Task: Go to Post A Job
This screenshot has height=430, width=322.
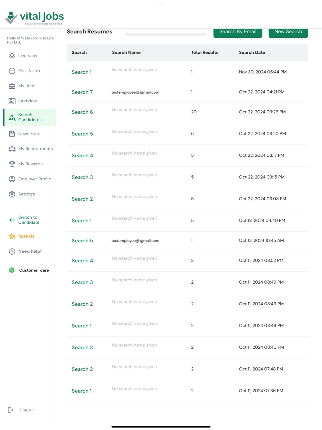Action: coord(29,71)
